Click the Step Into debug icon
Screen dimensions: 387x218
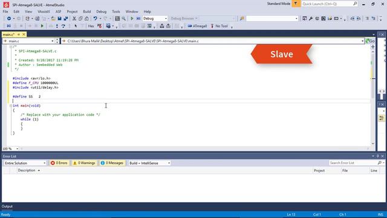click(57, 26)
